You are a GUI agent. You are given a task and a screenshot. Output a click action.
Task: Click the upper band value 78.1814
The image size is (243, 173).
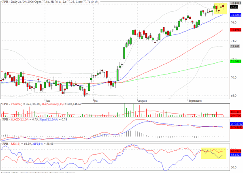click(x=236, y=3)
